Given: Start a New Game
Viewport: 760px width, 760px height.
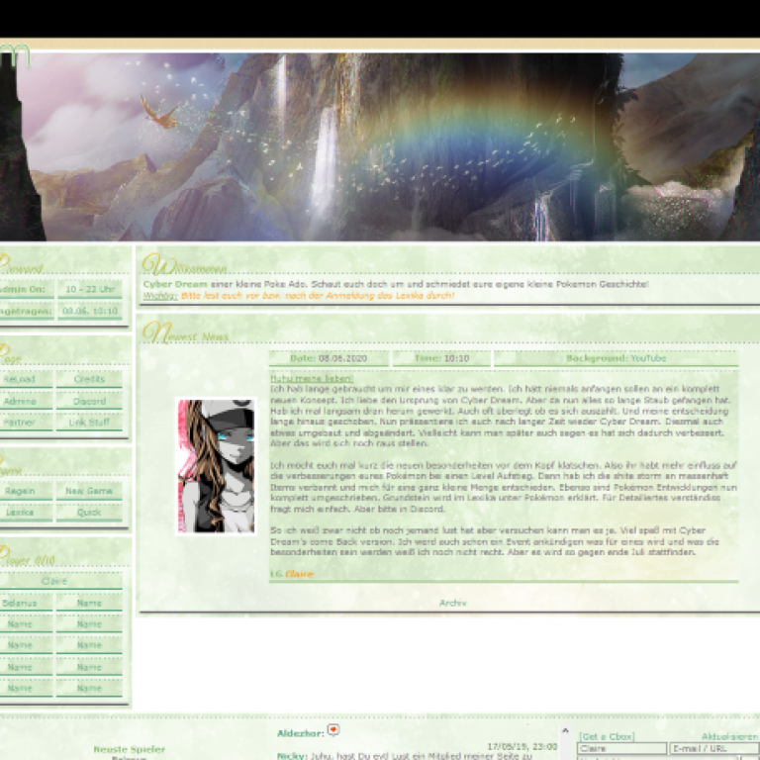Looking at the screenshot, I should [89, 492].
